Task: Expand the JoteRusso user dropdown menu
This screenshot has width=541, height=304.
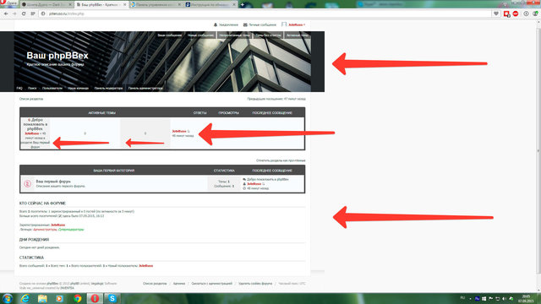Action: (297, 24)
